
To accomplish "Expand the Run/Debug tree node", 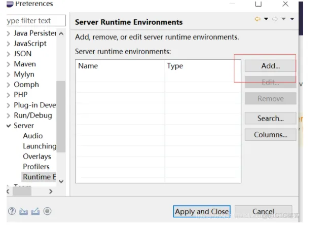I will [9, 115].
